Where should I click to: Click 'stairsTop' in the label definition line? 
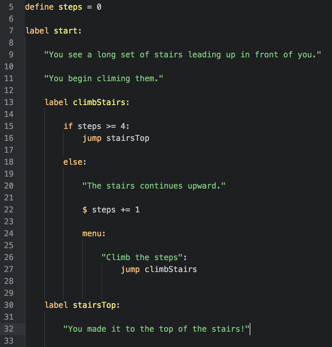pyautogui.click(x=94, y=305)
